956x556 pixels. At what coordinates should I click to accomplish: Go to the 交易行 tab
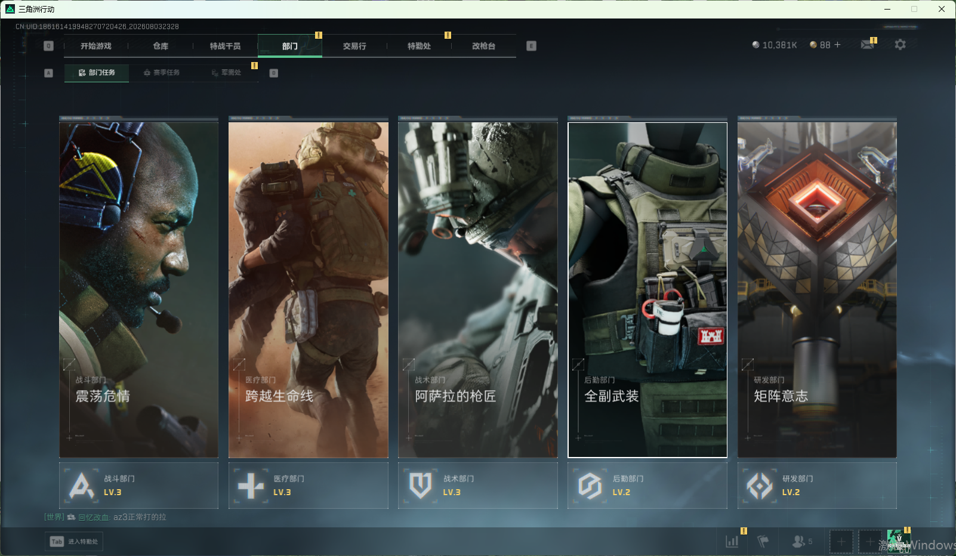tap(354, 46)
